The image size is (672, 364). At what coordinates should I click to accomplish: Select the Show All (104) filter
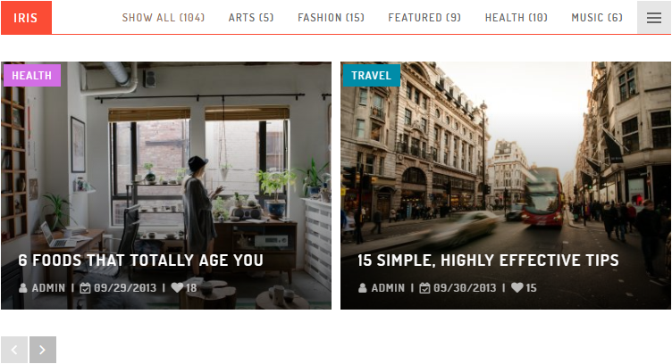164,18
